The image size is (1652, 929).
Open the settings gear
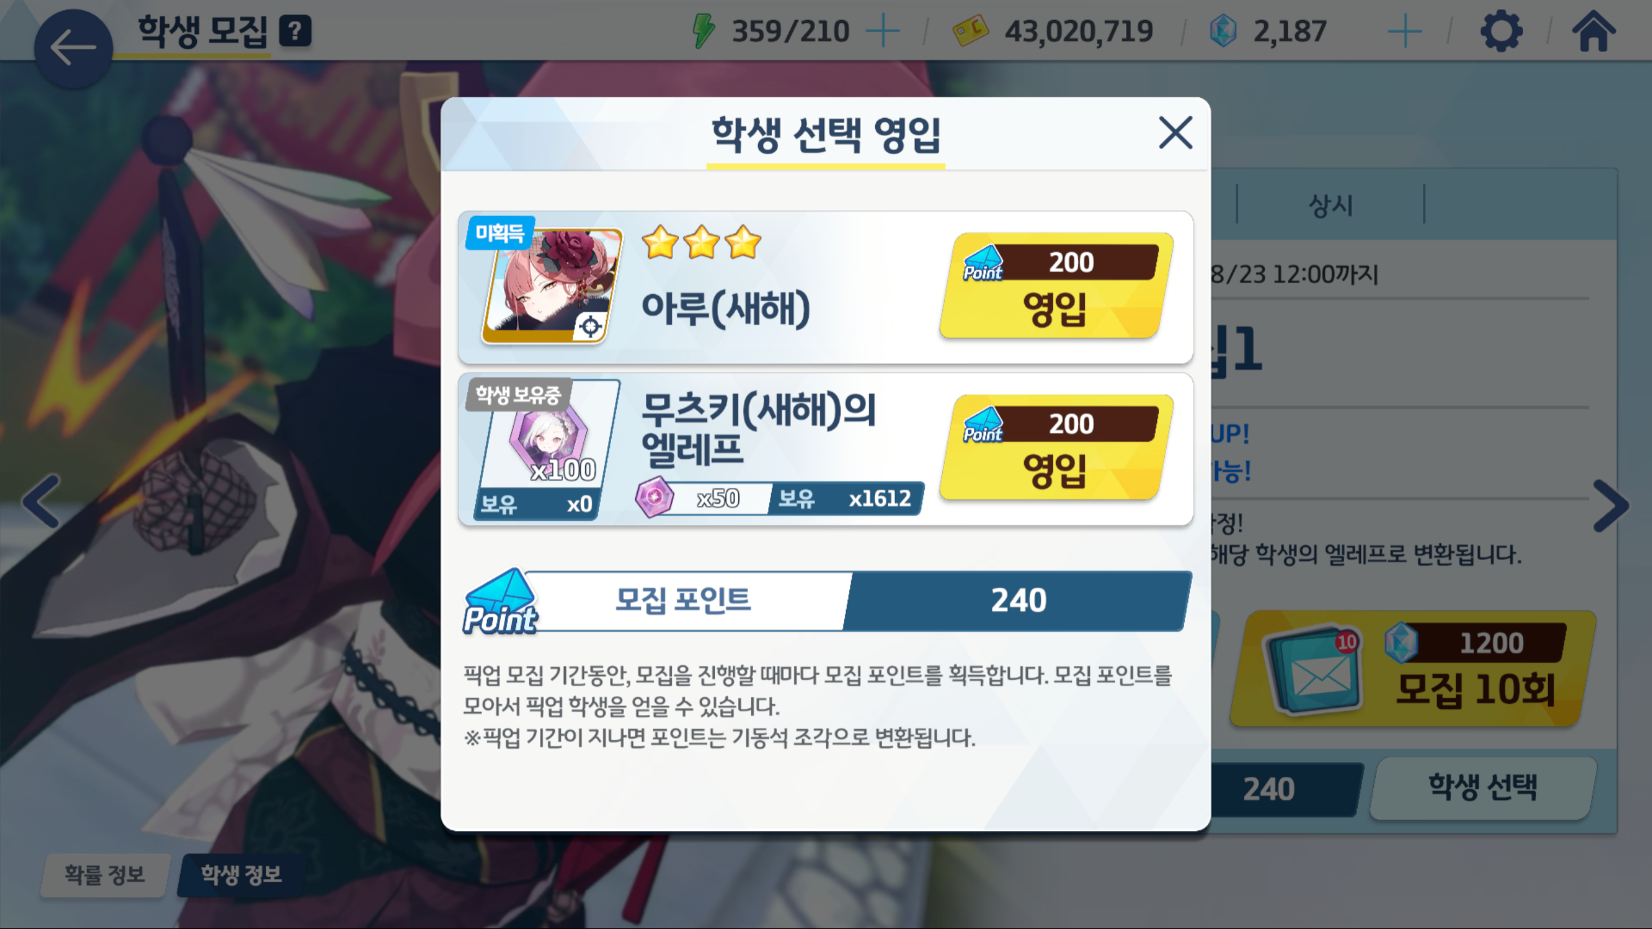point(1501,31)
